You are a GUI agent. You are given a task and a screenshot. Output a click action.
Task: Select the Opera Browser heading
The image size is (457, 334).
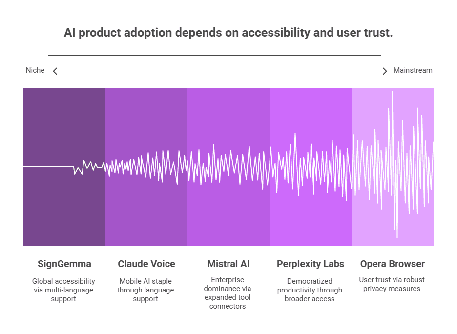[x=392, y=264]
